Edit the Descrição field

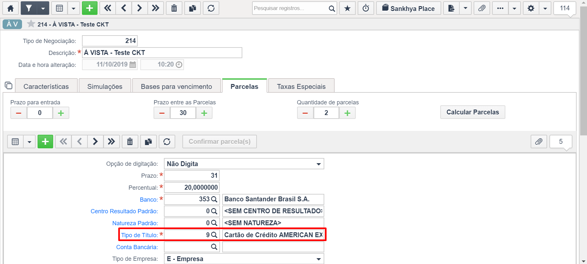click(162, 53)
